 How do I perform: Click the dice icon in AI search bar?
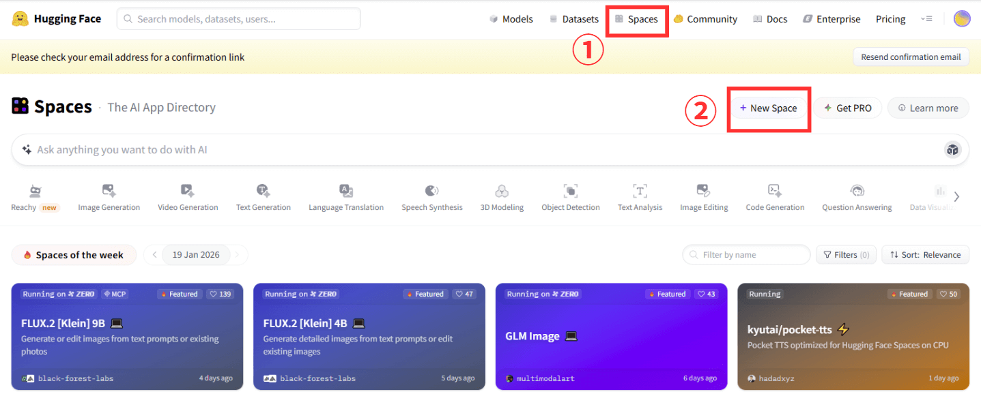coord(953,150)
